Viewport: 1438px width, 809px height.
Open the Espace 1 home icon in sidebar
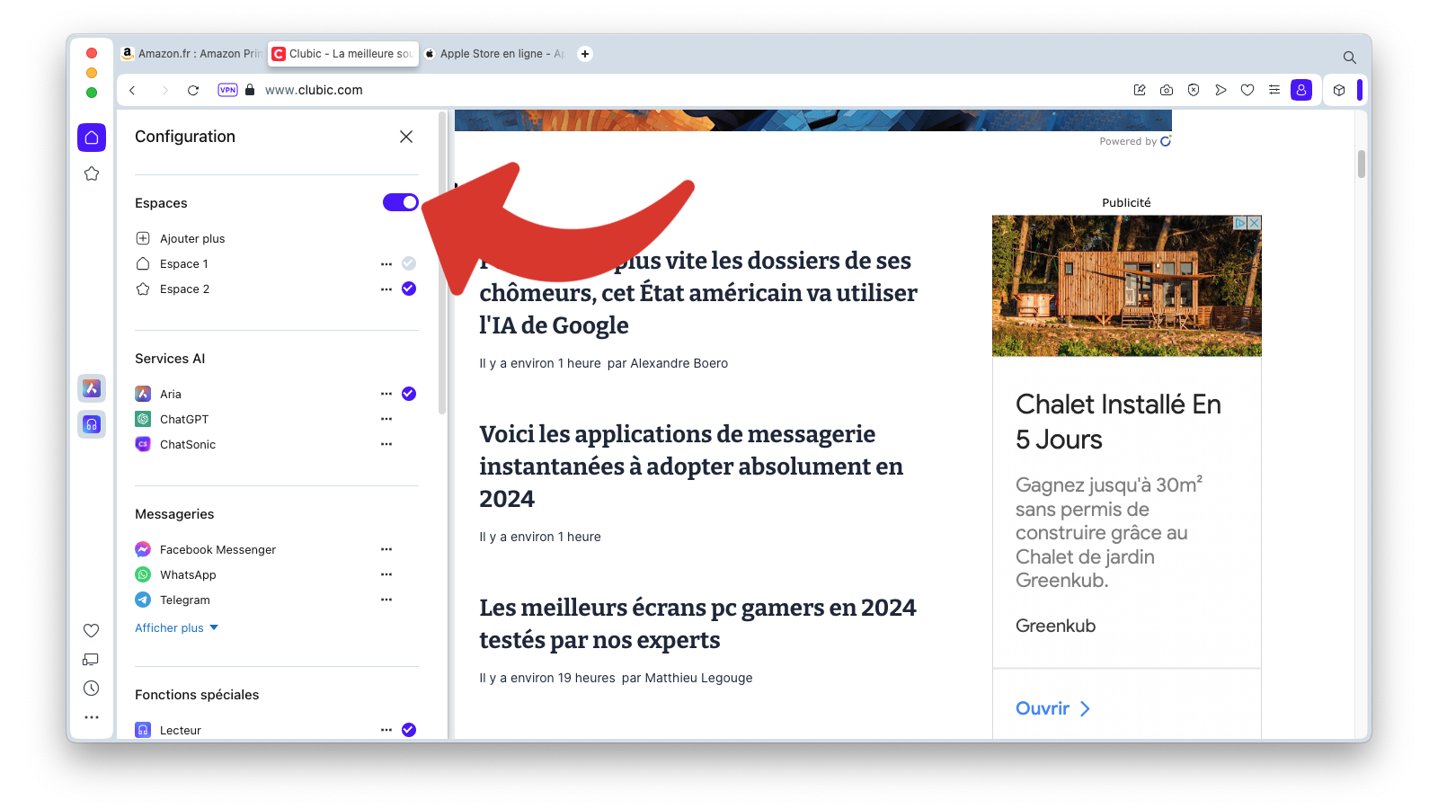point(92,138)
